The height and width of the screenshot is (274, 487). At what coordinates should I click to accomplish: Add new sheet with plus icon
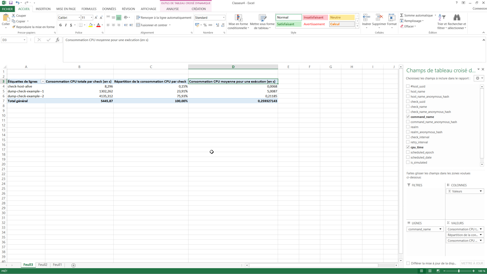pos(74,265)
